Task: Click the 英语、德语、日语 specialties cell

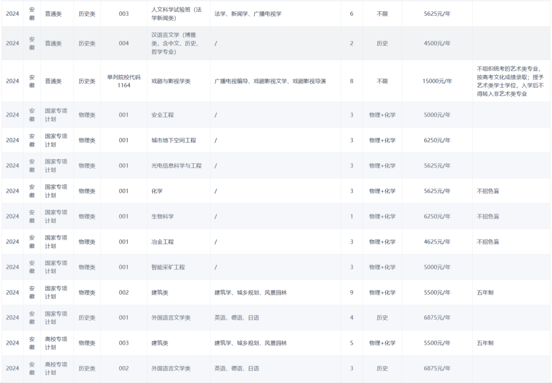Action: coord(238,317)
